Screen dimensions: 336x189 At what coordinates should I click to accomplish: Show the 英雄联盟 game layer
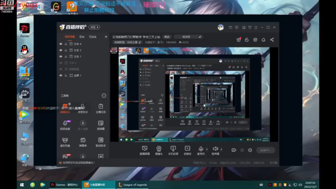(61, 69)
